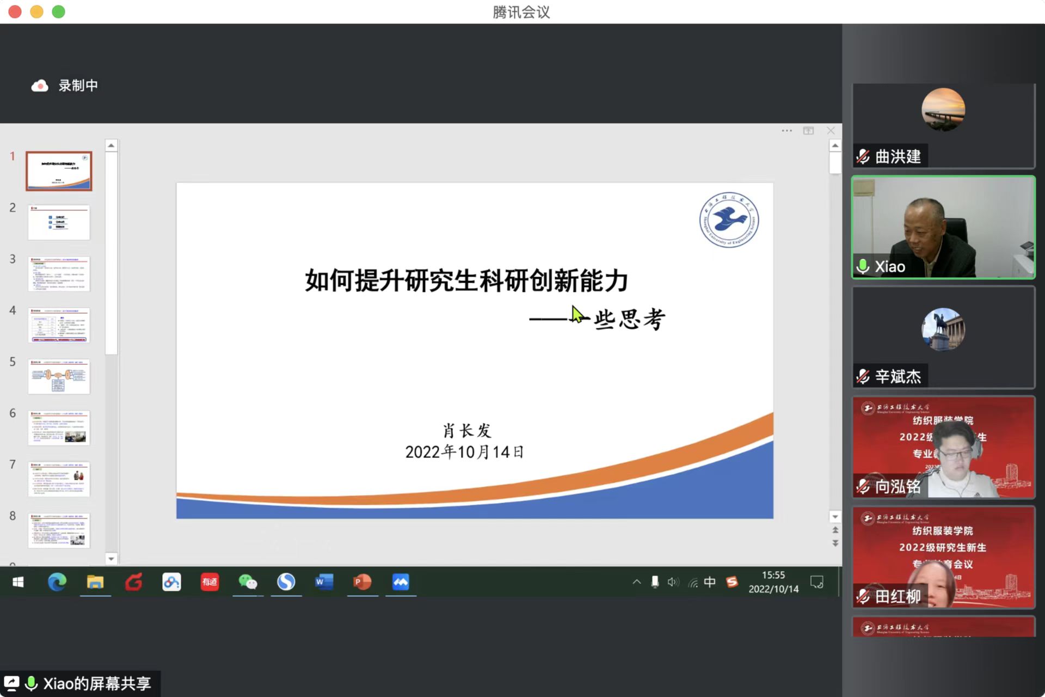Click the PowerPoint taskbar icon
Viewport: 1045px width, 697px height.
click(x=362, y=582)
